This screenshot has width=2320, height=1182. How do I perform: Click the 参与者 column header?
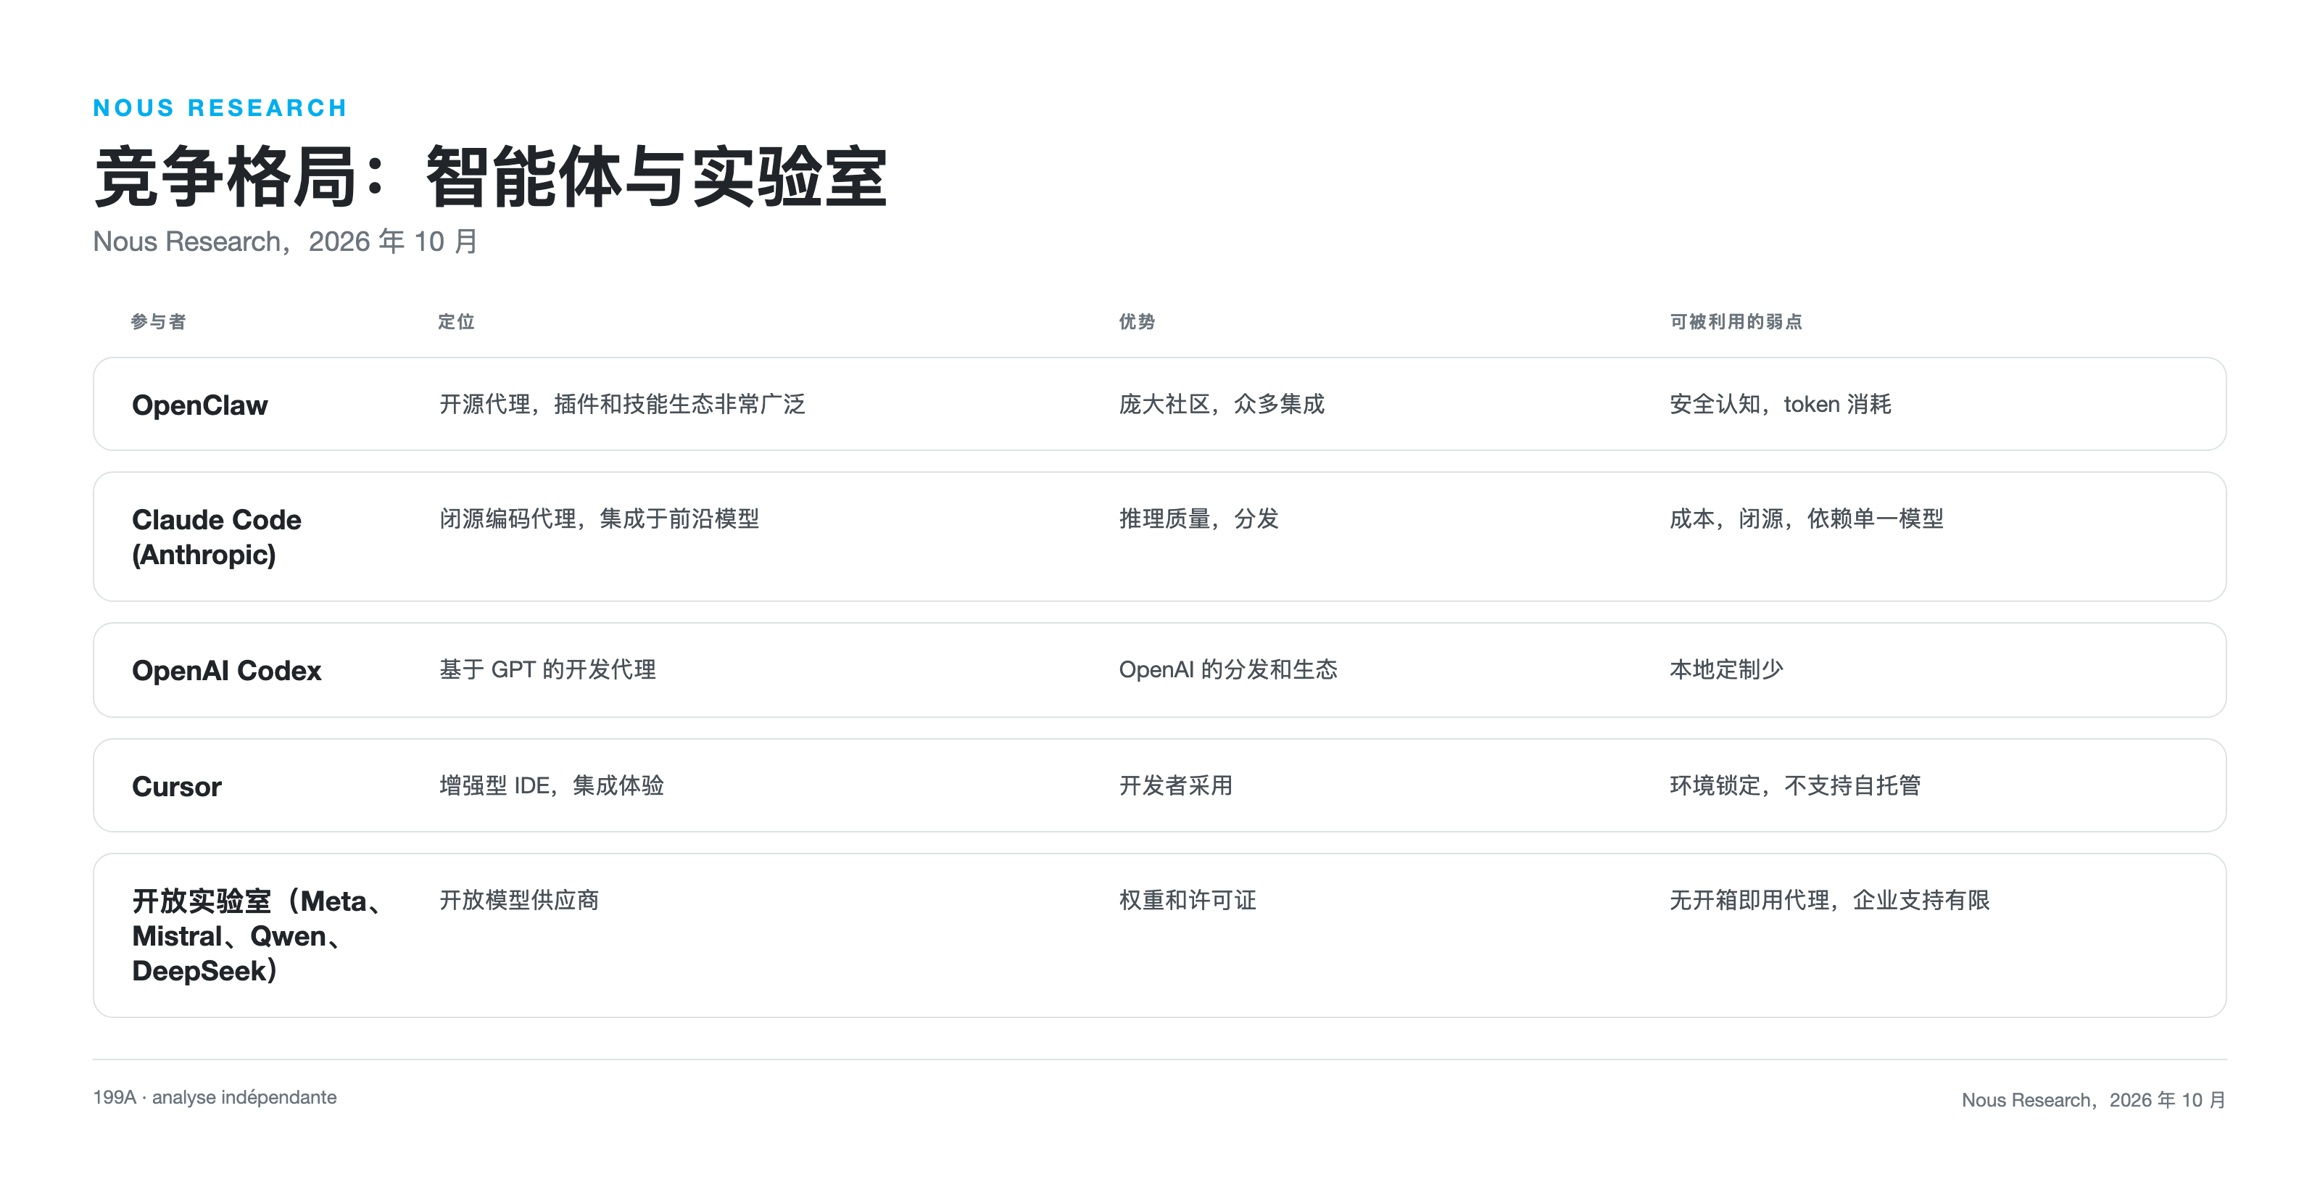pos(159,322)
